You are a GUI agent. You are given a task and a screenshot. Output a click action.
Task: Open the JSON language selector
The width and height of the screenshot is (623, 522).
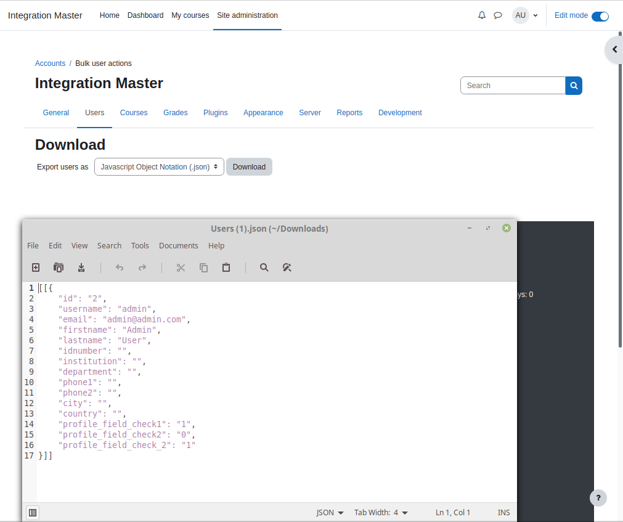[x=330, y=513]
